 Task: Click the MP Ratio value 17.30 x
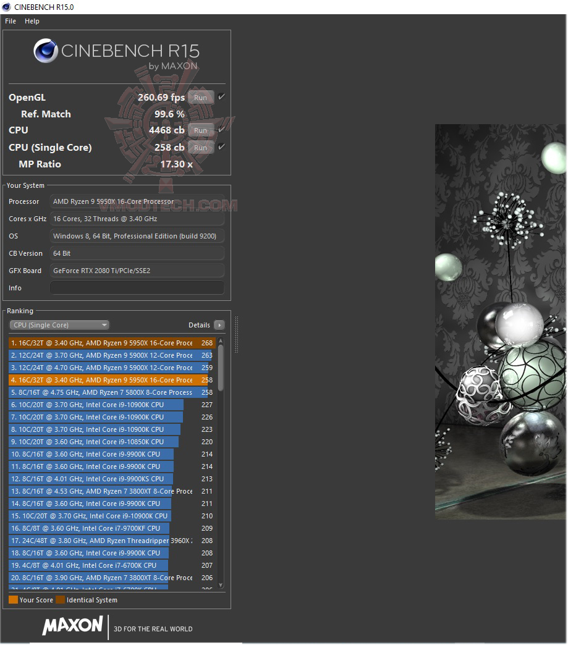(x=177, y=164)
